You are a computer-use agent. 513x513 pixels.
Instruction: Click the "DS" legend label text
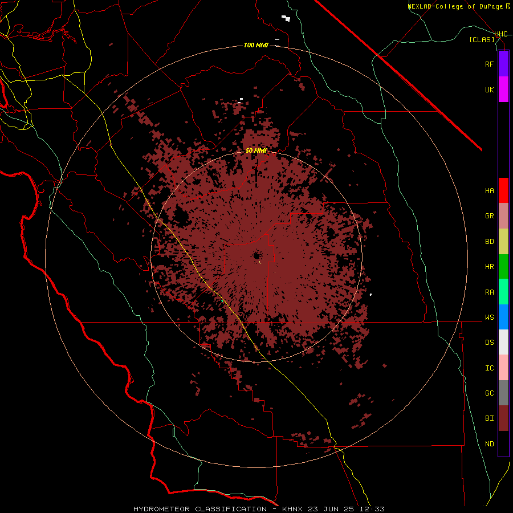coord(489,343)
